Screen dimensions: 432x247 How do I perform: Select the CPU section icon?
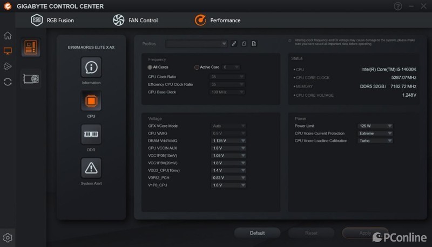pos(91,101)
